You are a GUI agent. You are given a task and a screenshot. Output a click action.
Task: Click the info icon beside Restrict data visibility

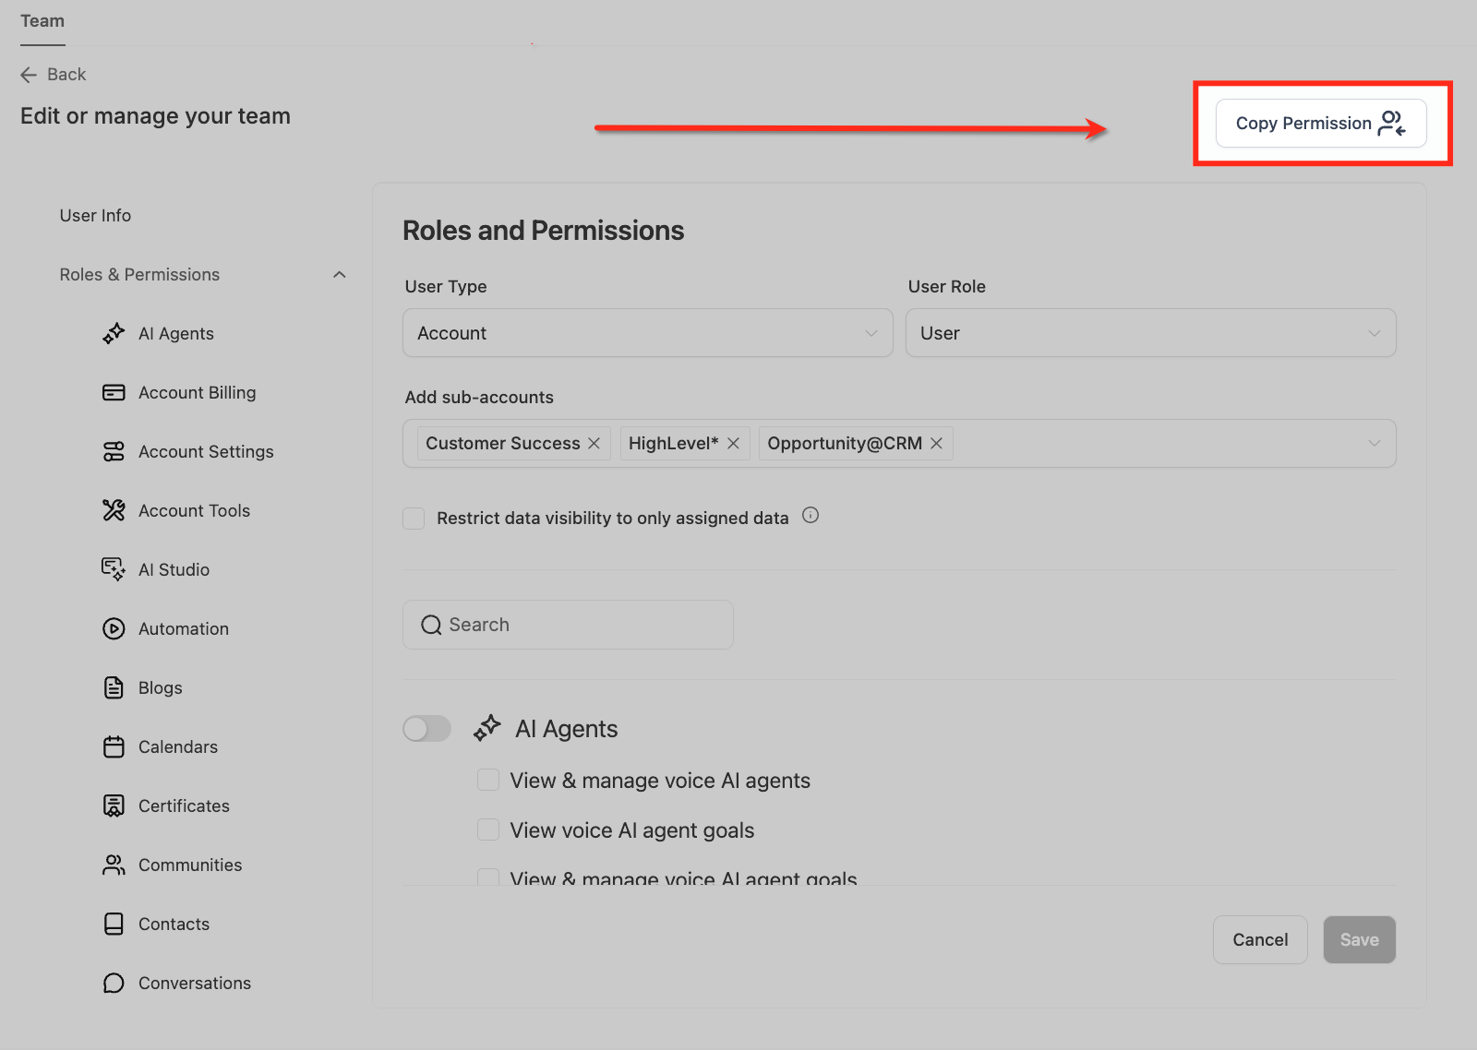(811, 515)
